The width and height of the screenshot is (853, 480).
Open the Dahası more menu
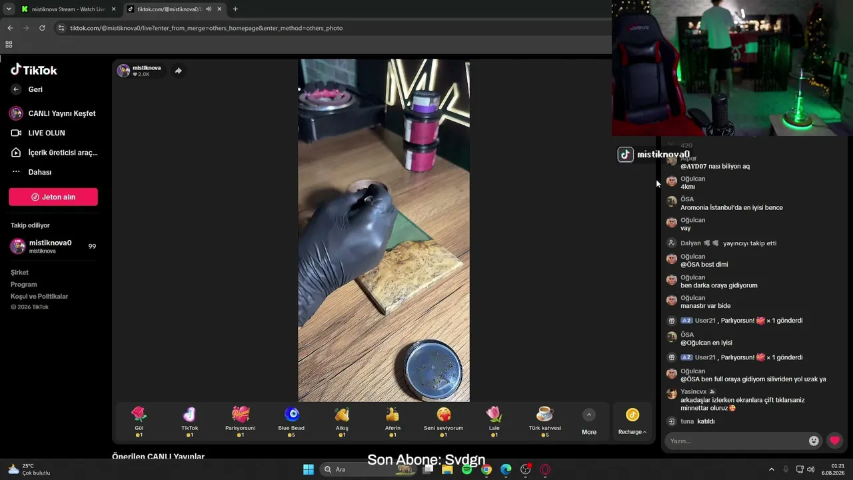(x=31, y=172)
